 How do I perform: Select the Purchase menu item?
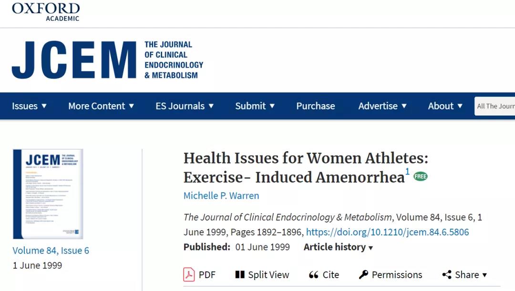coord(316,106)
